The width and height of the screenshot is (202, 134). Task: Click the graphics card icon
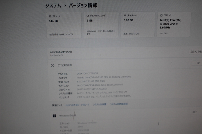tap(88, 16)
